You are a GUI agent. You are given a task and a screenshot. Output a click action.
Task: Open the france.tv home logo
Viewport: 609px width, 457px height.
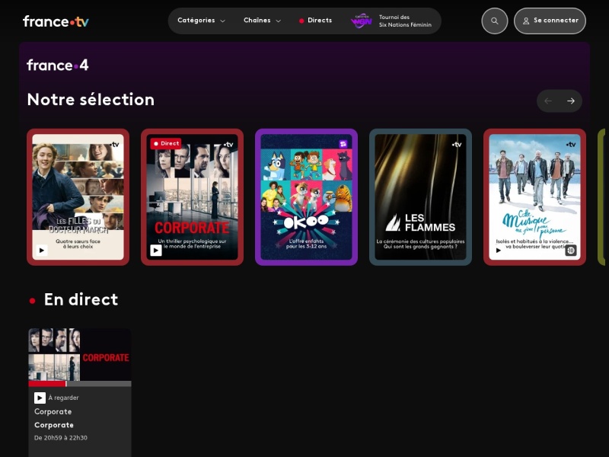click(x=56, y=21)
